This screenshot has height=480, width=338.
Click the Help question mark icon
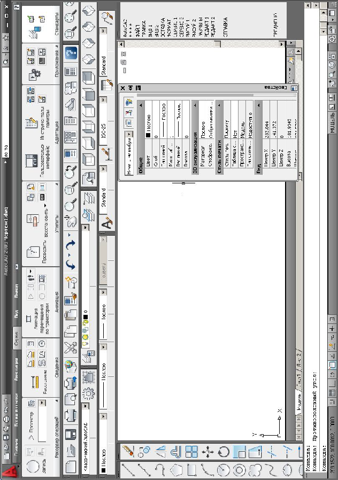[x=71, y=53]
